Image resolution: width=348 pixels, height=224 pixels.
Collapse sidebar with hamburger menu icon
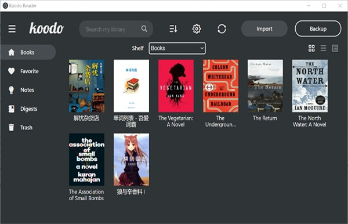pyautogui.click(x=12, y=29)
